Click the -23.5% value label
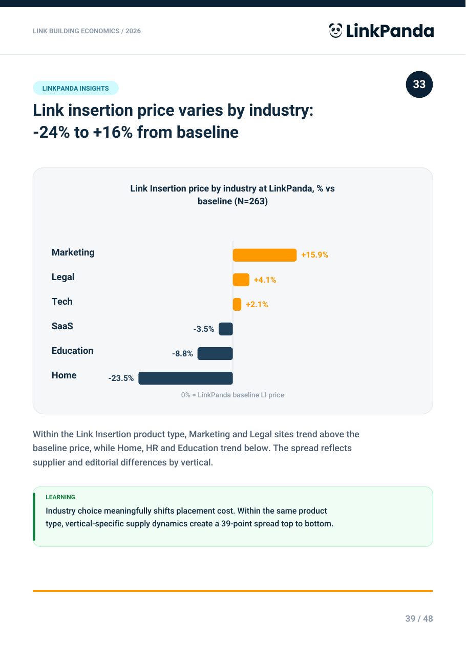Screen dimensions: 466x659 coord(121,378)
